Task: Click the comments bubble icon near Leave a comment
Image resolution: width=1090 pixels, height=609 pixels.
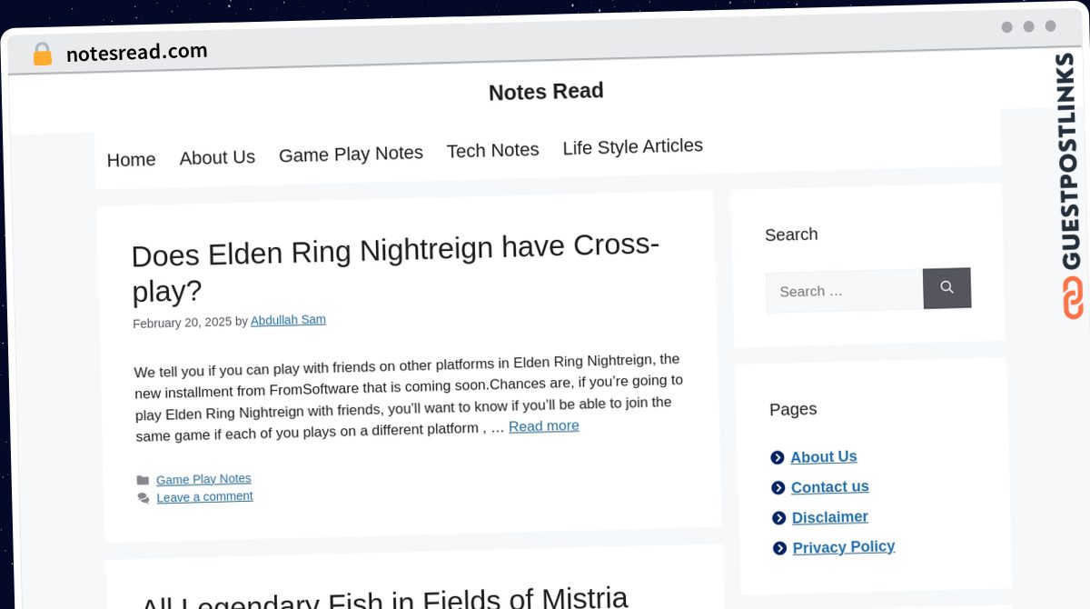Action: [x=144, y=498]
